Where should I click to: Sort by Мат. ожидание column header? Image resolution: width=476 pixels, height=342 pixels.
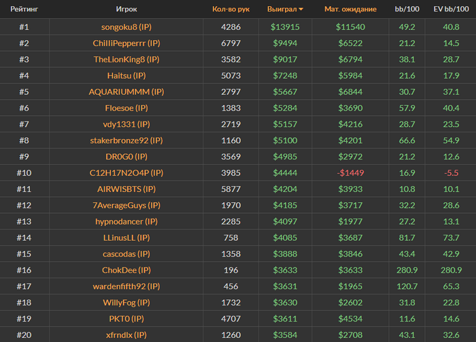pyautogui.click(x=350, y=9)
